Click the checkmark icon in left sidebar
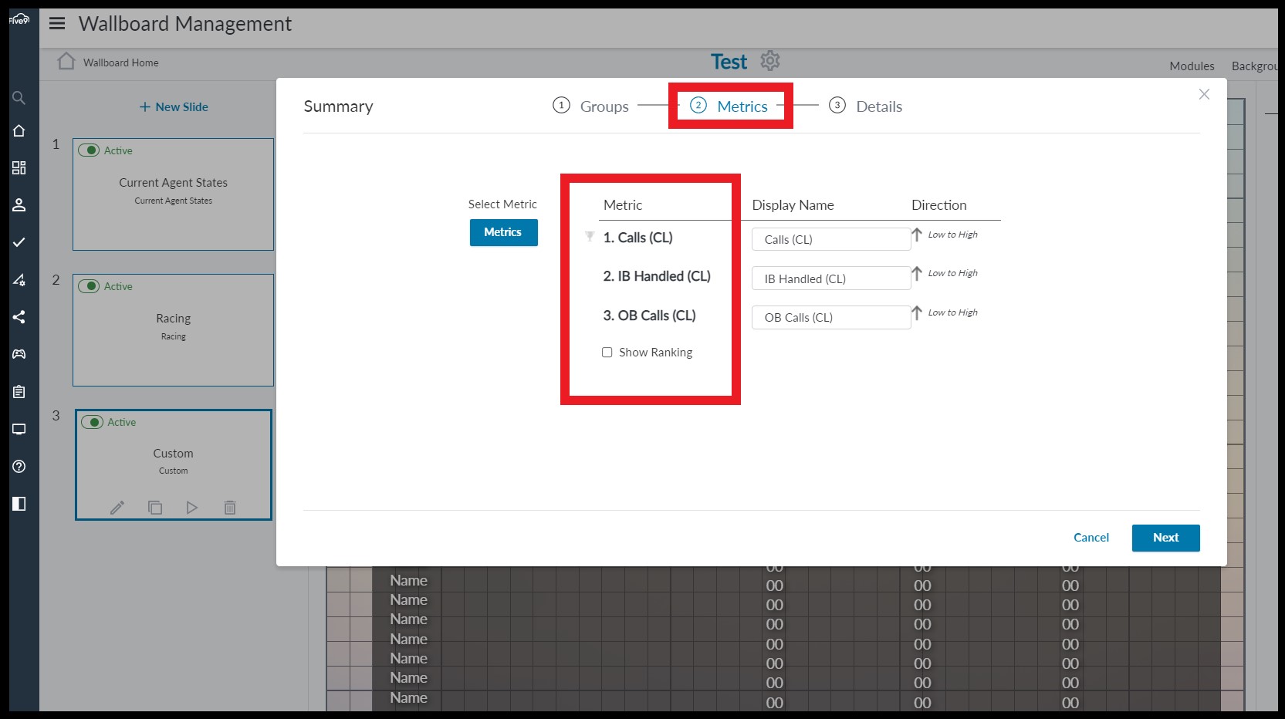Viewport: 1285px width, 719px height. (19, 242)
